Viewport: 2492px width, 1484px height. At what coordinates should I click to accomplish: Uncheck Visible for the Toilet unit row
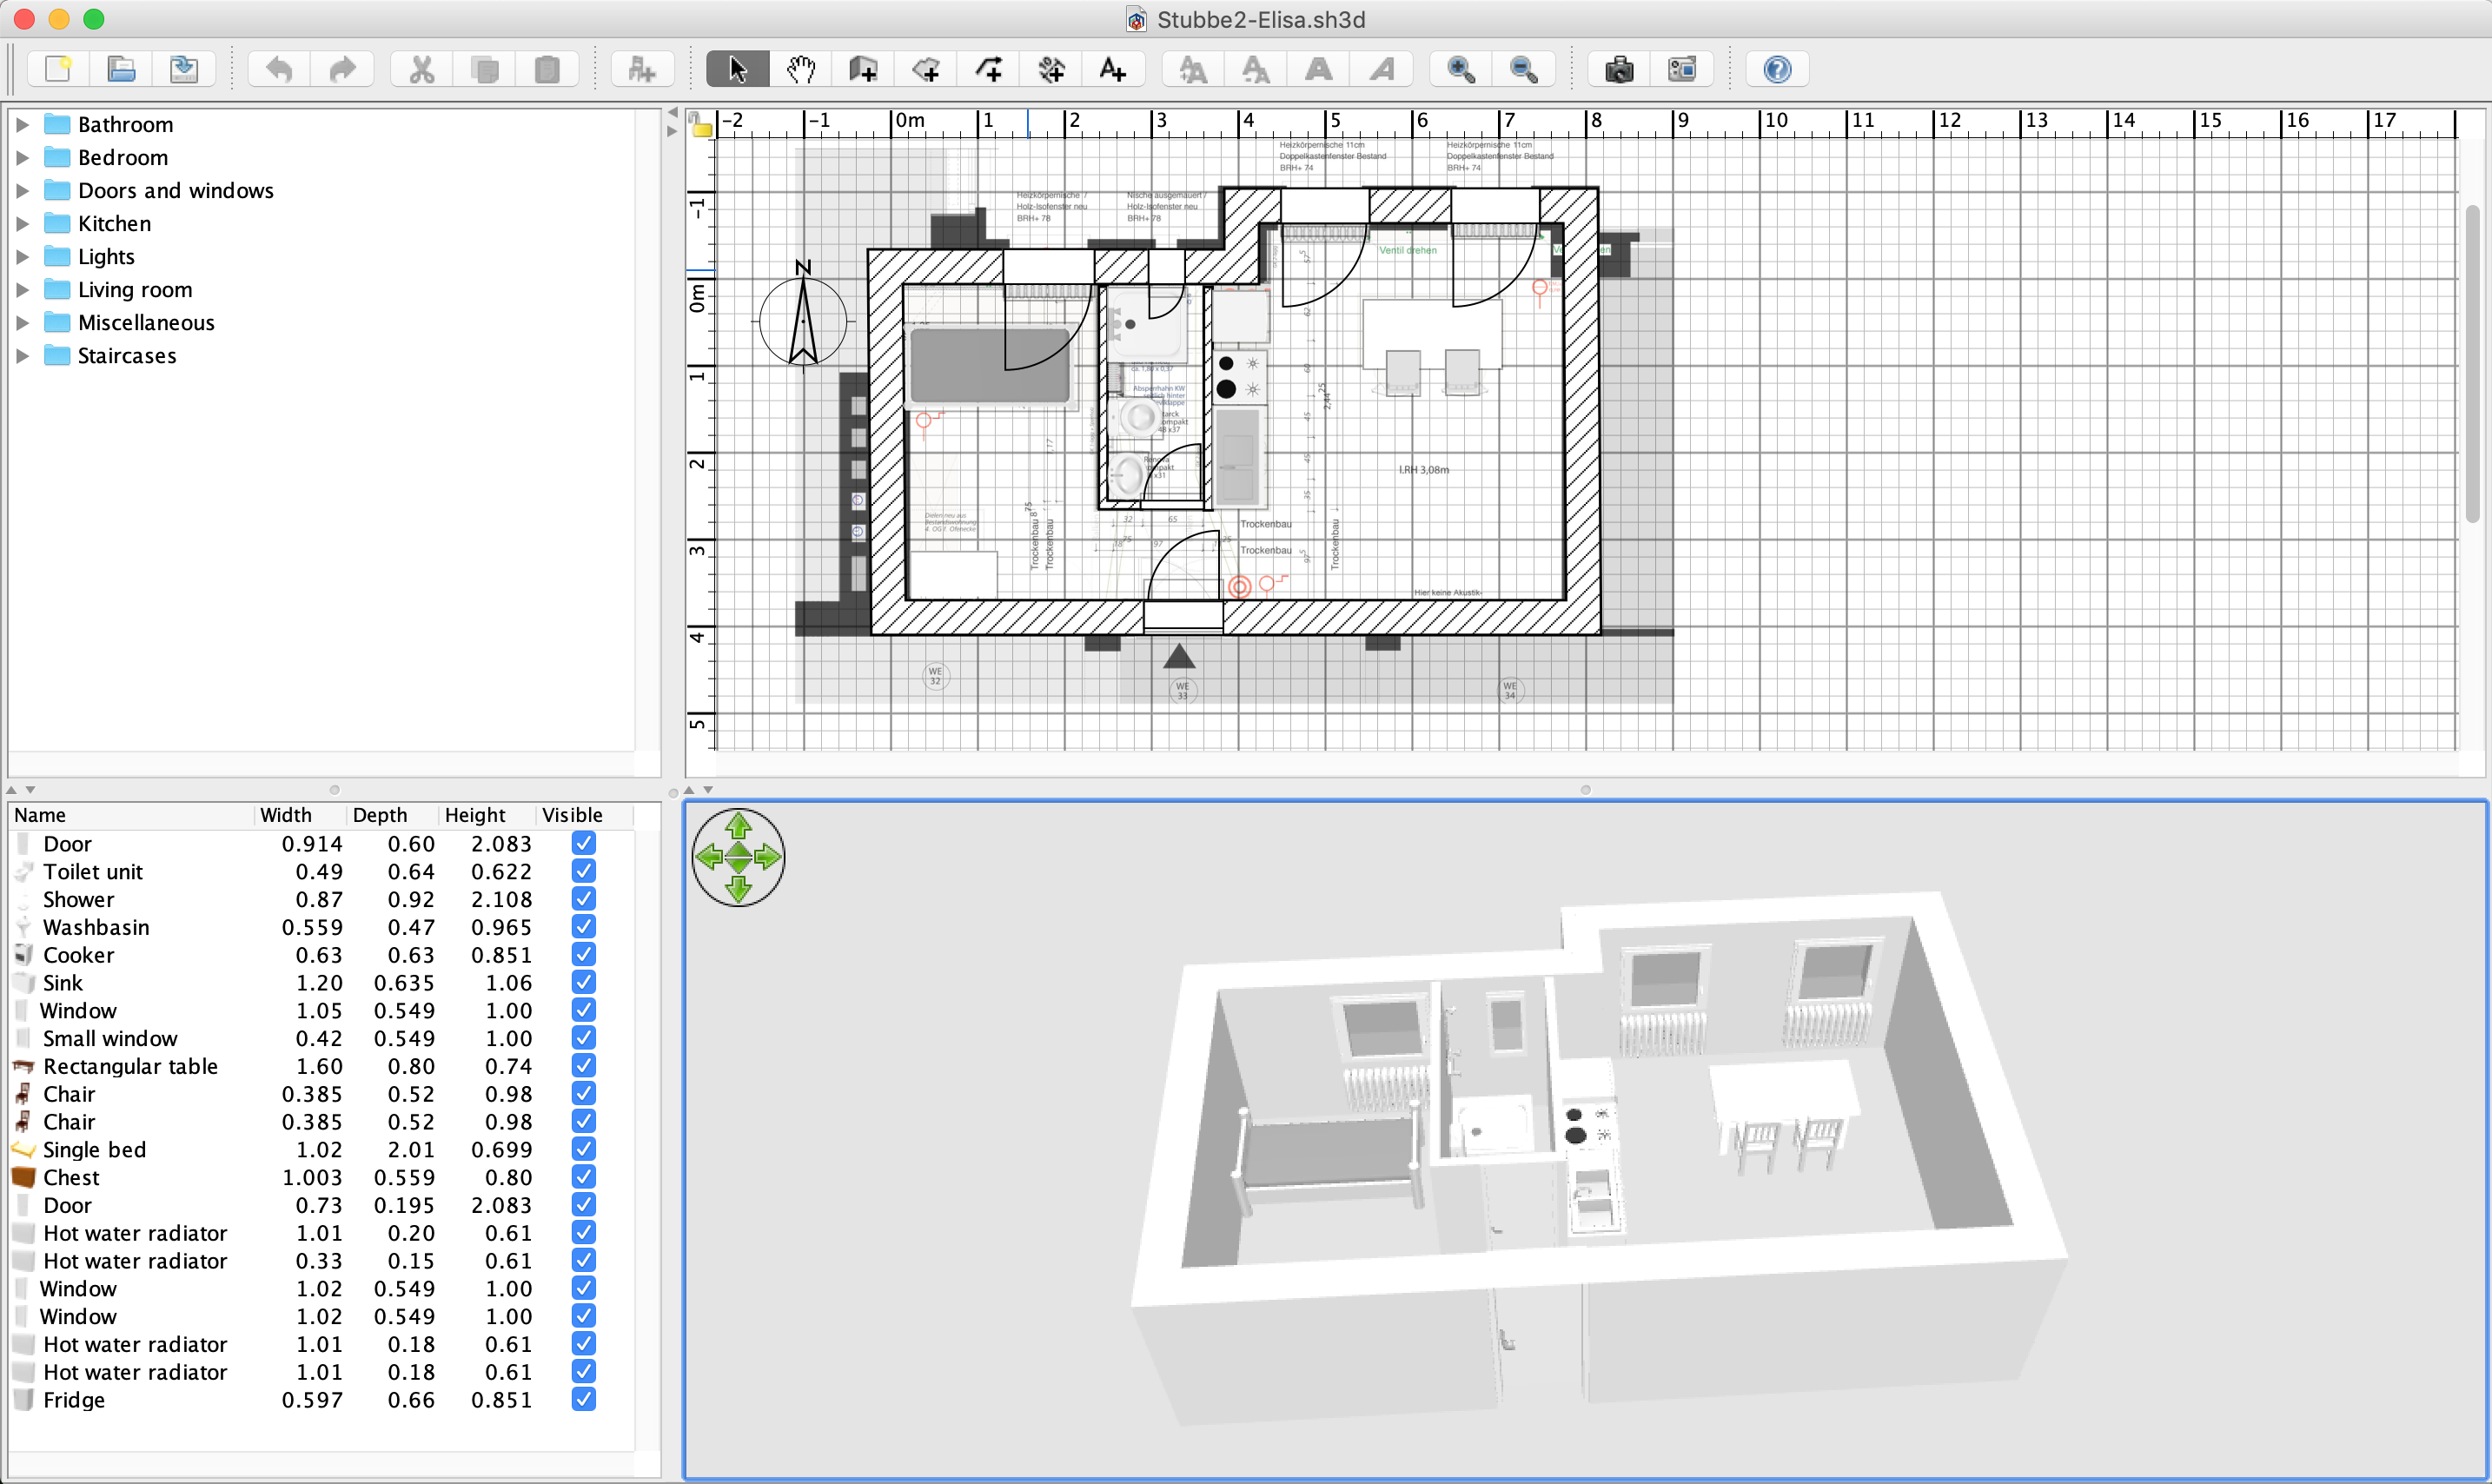(x=584, y=871)
